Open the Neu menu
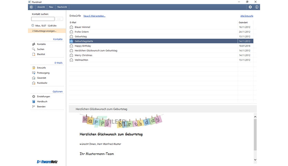Screen dimensions: 288x166 (51, 7)
